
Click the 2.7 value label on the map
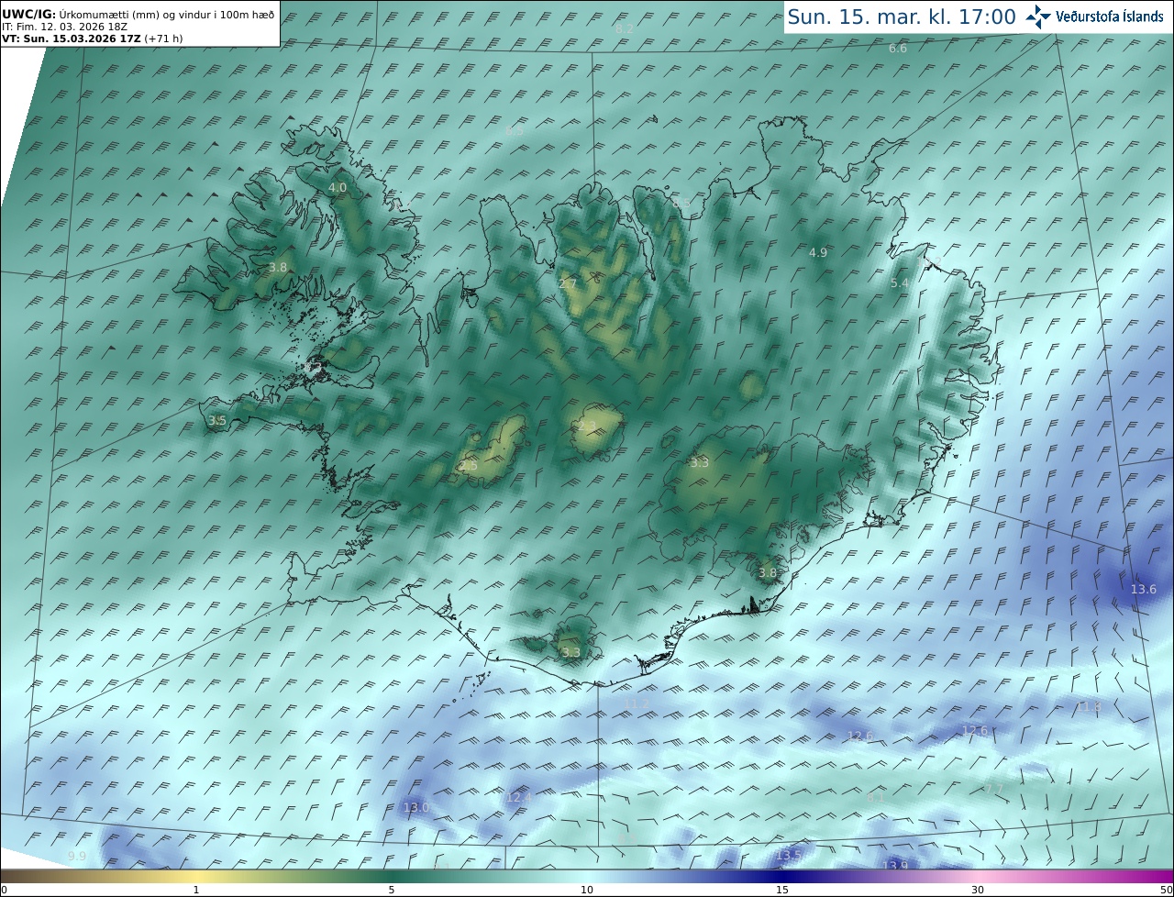click(568, 283)
